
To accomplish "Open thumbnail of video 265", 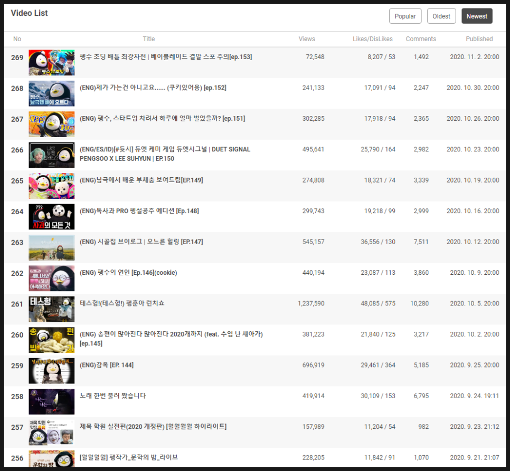I will (51, 186).
